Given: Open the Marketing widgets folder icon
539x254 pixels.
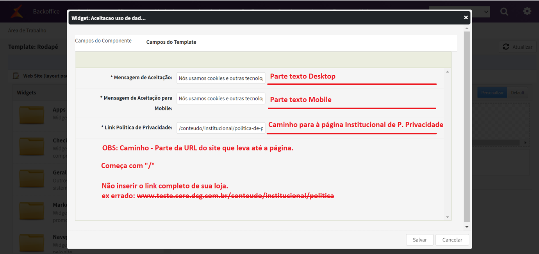Looking at the screenshot, I should coord(32,210).
